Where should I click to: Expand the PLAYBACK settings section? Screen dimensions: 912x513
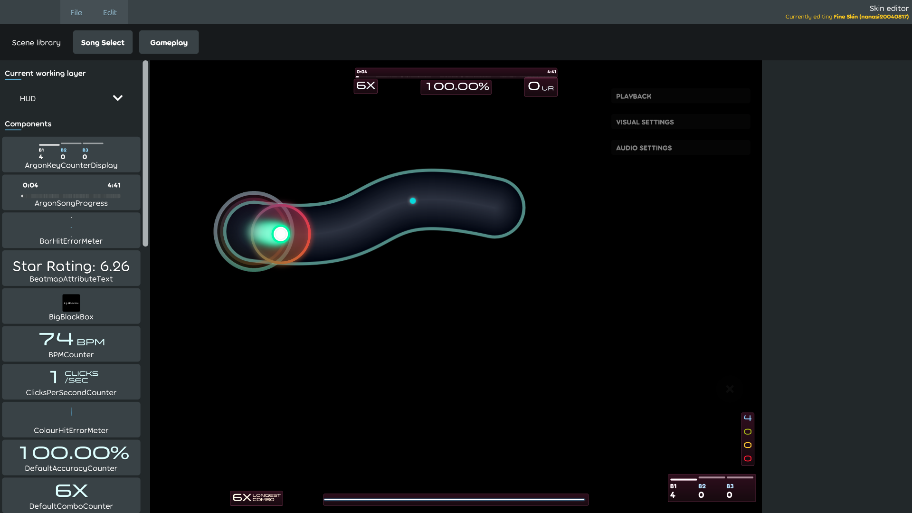click(x=680, y=96)
